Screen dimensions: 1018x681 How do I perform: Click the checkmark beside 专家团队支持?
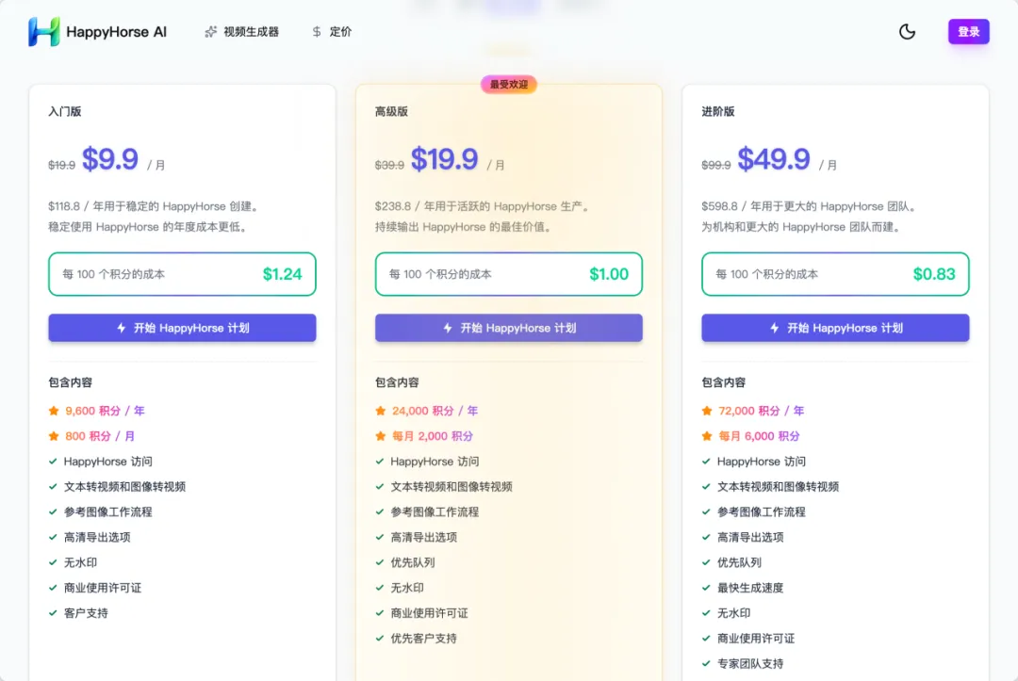(x=706, y=663)
